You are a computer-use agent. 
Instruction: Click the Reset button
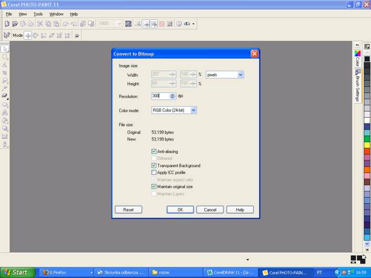128,210
